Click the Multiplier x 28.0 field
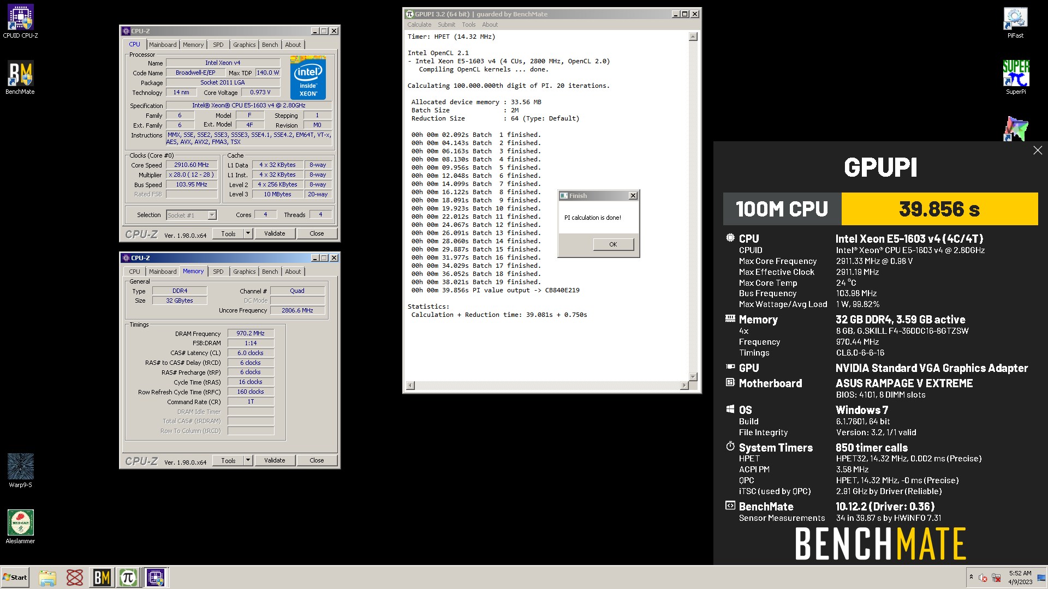The height and width of the screenshot is (589, 1048). click(x=192, y=175)
